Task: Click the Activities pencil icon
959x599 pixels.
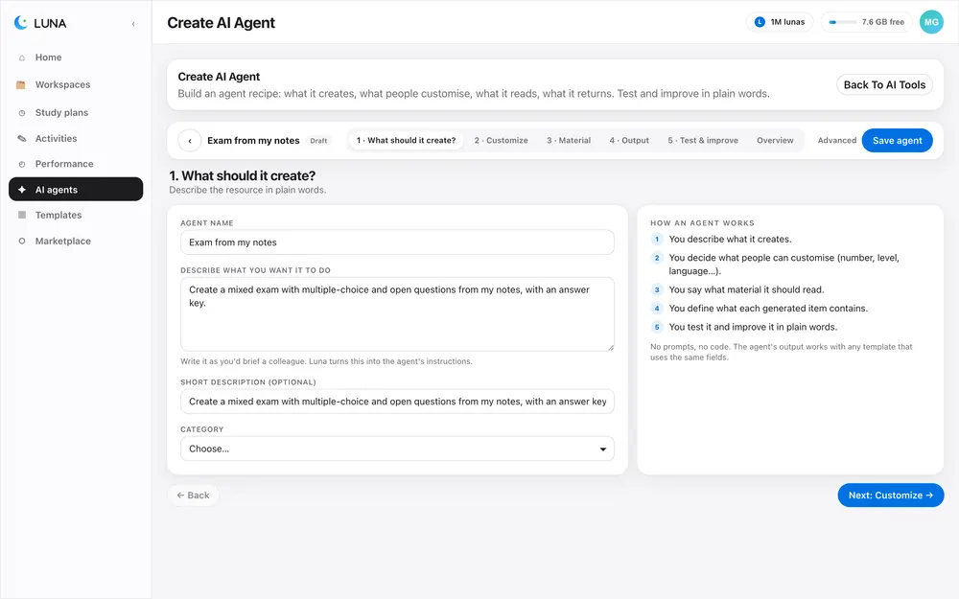Action: 22,139
